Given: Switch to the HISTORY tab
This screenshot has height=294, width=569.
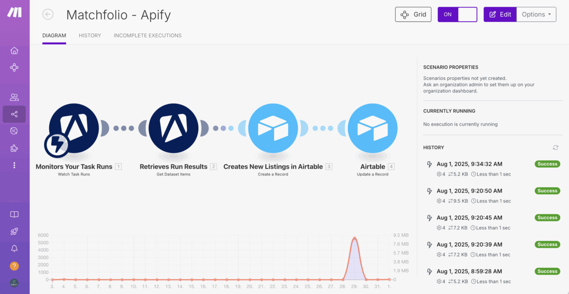Looking at the screenshot, I should (x=90, y=35).
